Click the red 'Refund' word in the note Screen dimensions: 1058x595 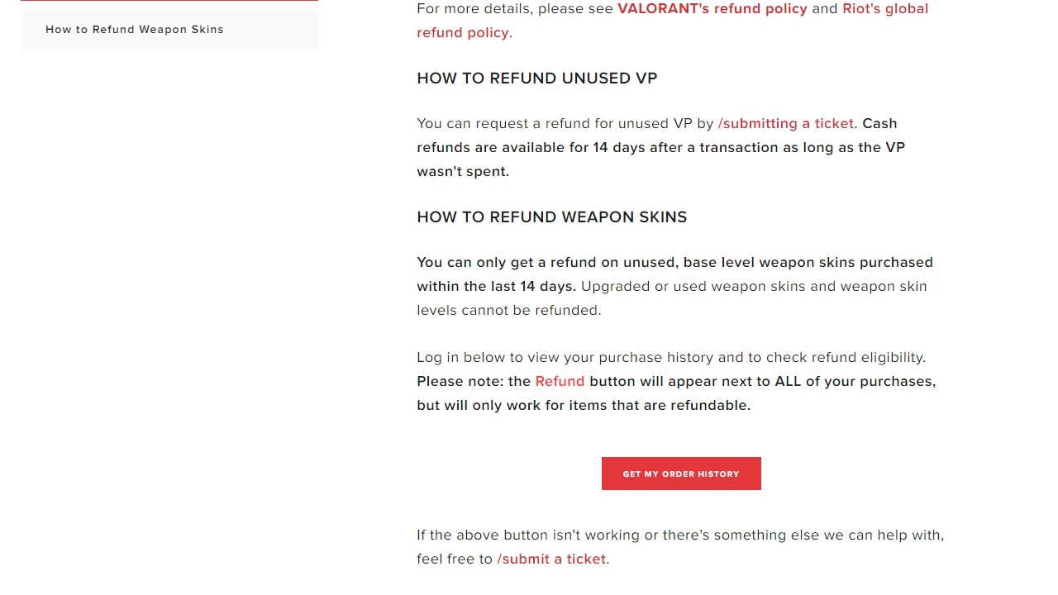560,381
